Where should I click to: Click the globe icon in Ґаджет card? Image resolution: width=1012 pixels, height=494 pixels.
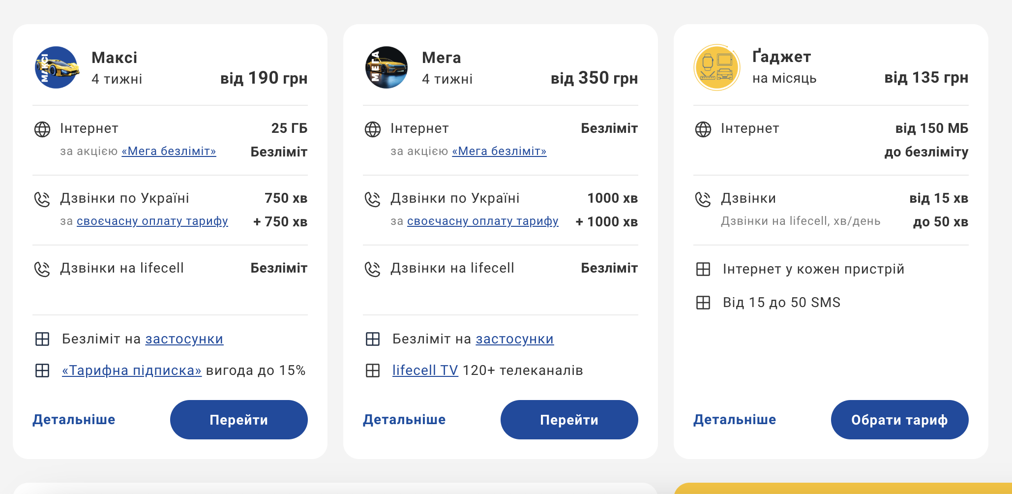pyautogui.click(x=703, y=129)
